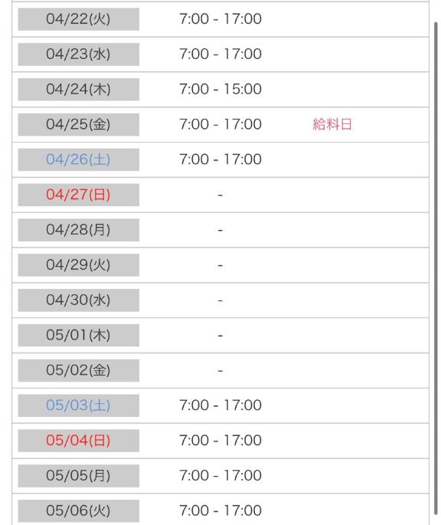Select the 04/22(火) date cell
Viewport: 441px width, 525px height.
[78, 19]
